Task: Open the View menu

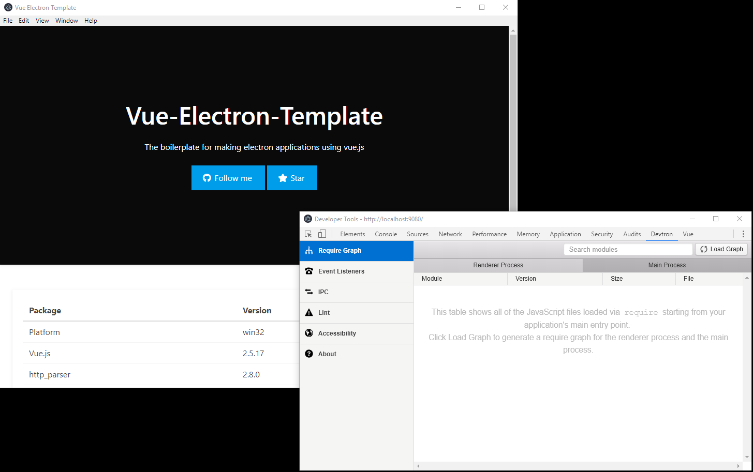Action: click(42, 21)
